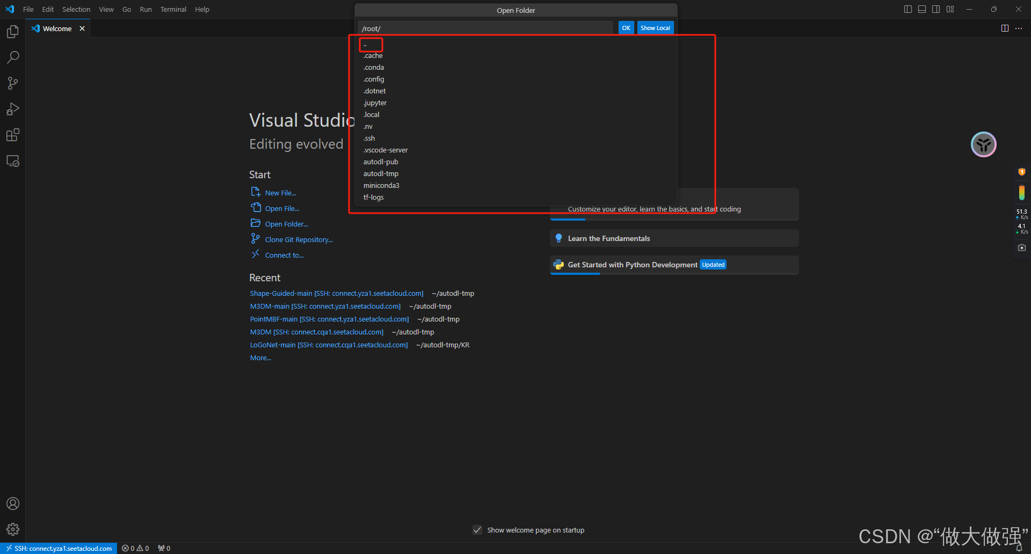Open the Run and Debug view icon

tap(13, 109)
